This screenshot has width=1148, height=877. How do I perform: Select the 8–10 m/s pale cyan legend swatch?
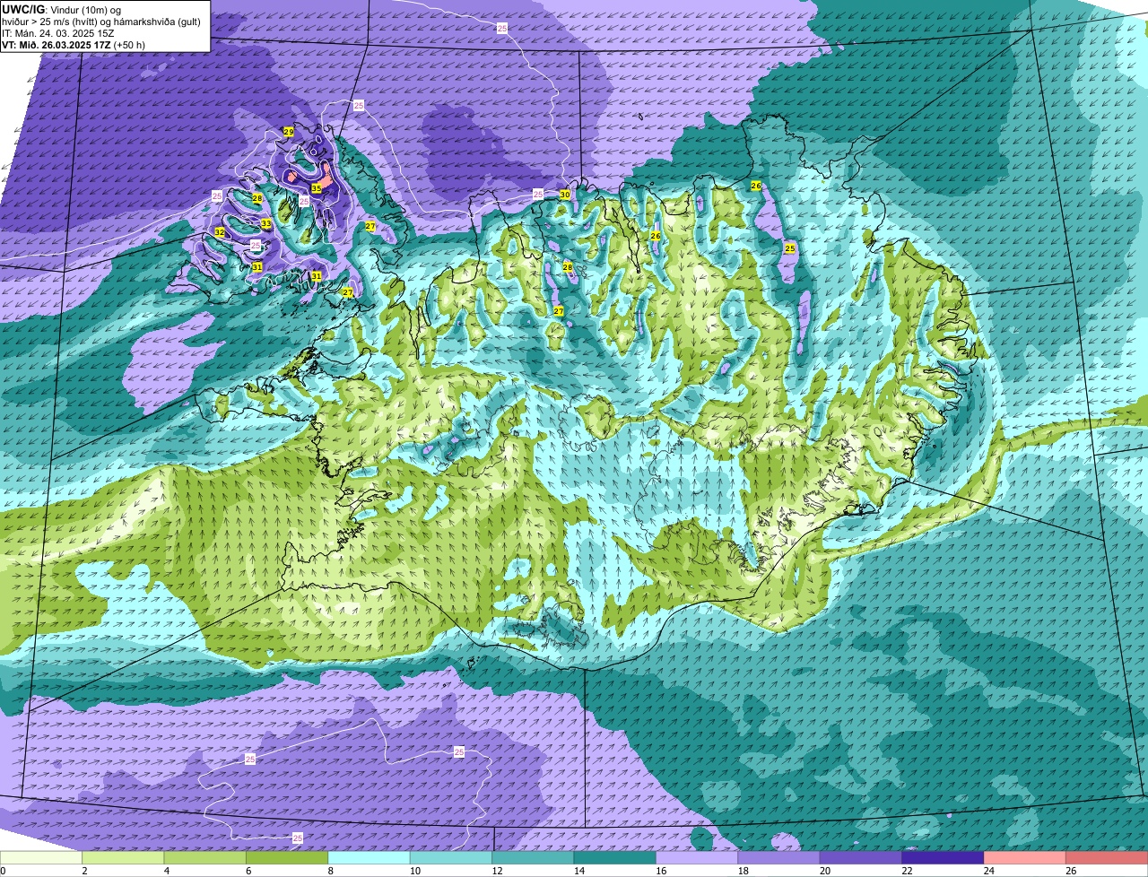(369, 857)
